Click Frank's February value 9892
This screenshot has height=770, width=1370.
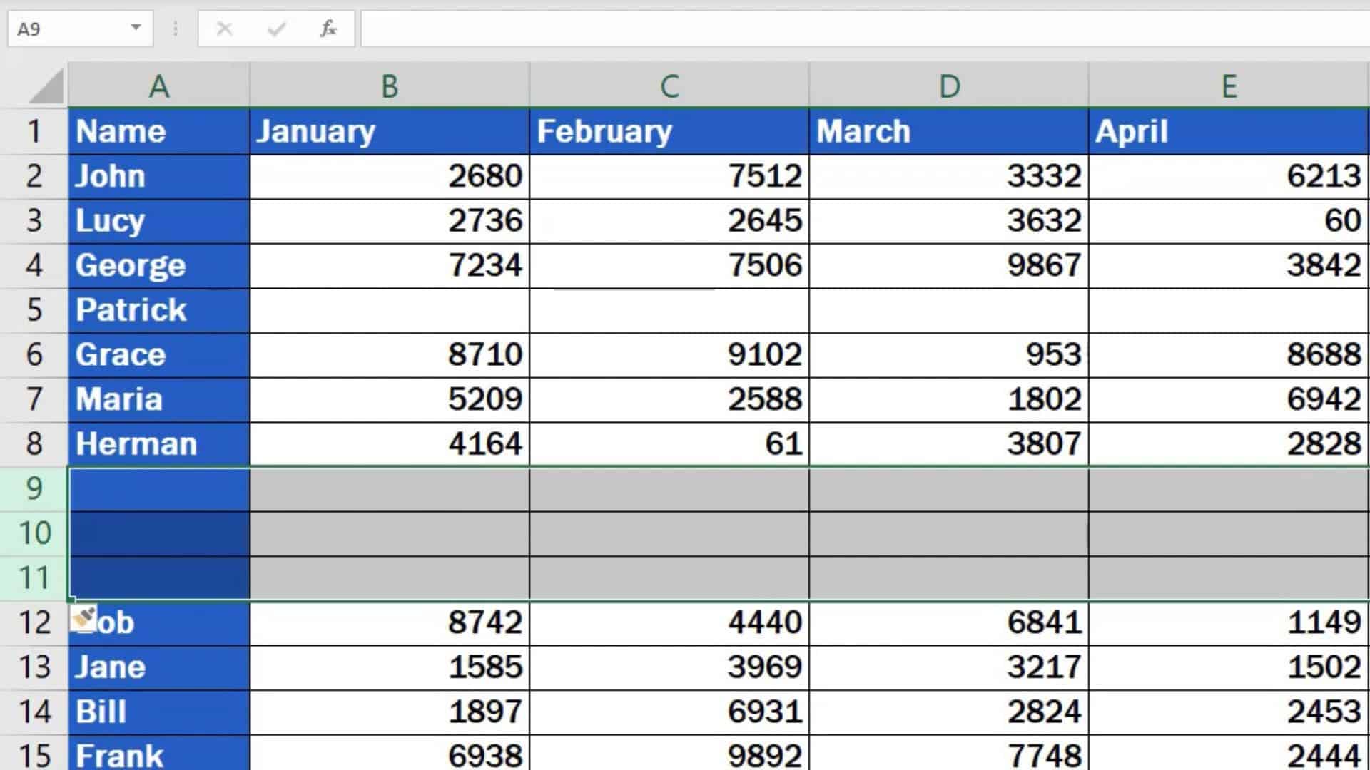click(x=669, y=754)
